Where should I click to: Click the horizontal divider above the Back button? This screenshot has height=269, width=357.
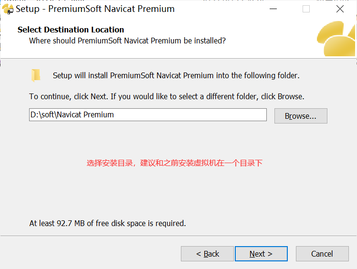[x=178, y=236]
